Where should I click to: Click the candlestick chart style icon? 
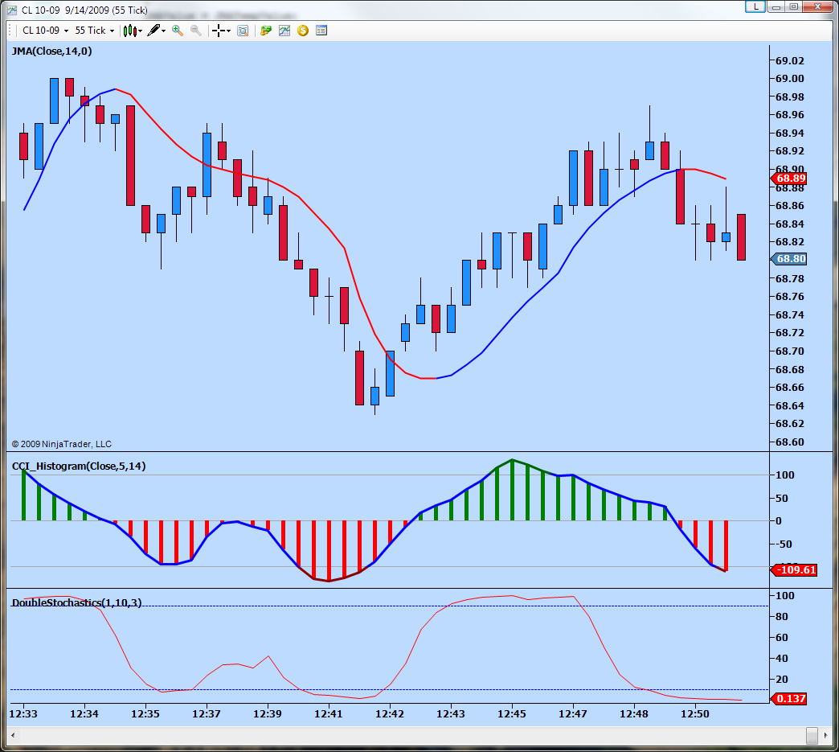[129, 31]
